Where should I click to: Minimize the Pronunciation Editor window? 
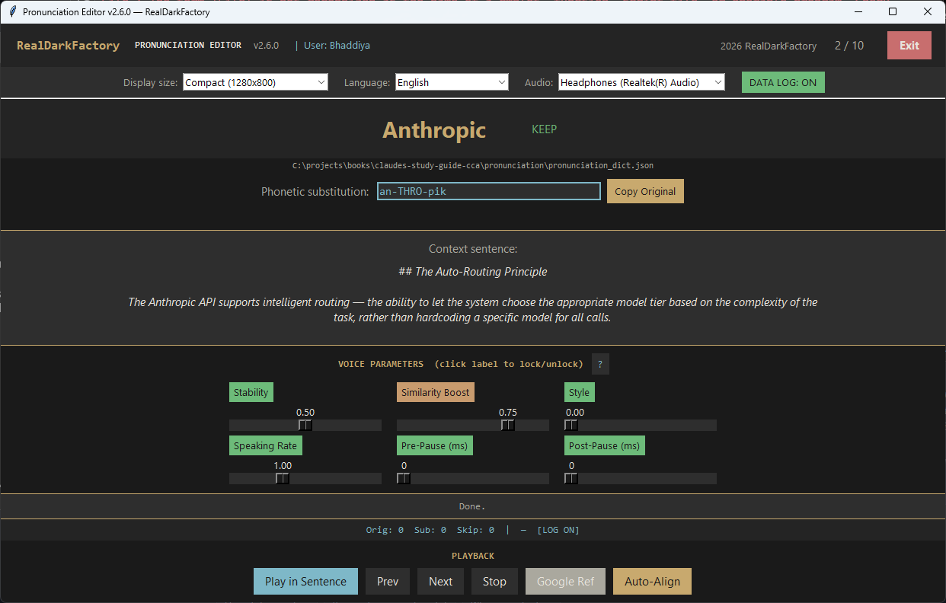point(858,11)
